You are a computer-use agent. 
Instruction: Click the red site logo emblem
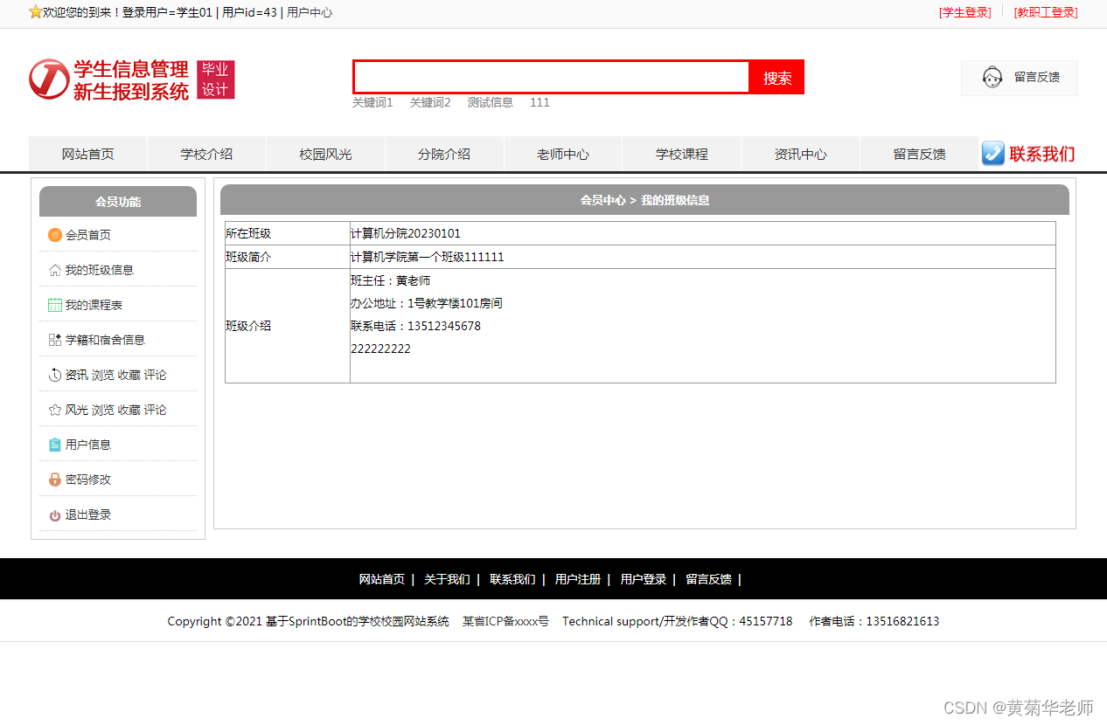coord(49,79)
